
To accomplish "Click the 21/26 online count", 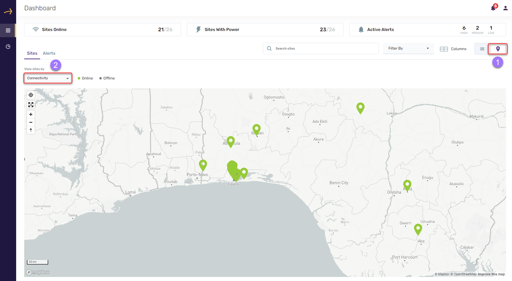I will (165, 30).
